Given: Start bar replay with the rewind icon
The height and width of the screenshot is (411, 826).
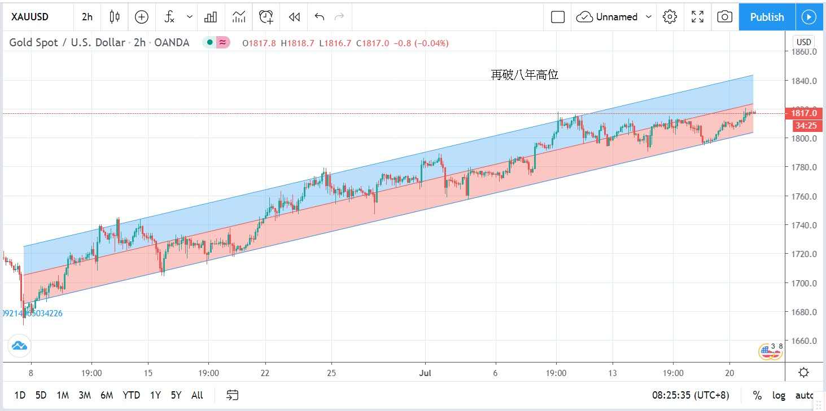Looking at the screenshot, I should click(294, 17).
